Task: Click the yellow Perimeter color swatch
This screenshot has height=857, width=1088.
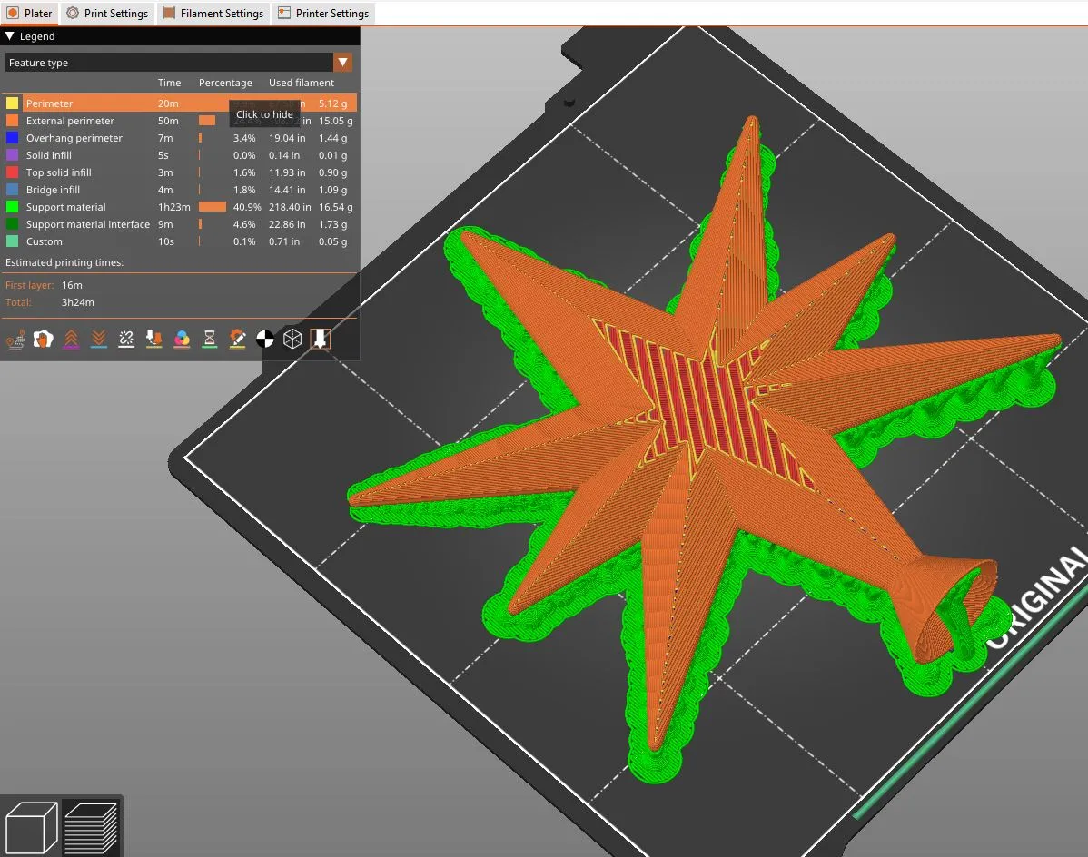Action: point(13,103)
